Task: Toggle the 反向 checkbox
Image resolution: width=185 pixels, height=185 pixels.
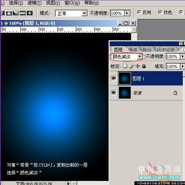Action: point(139,12)
